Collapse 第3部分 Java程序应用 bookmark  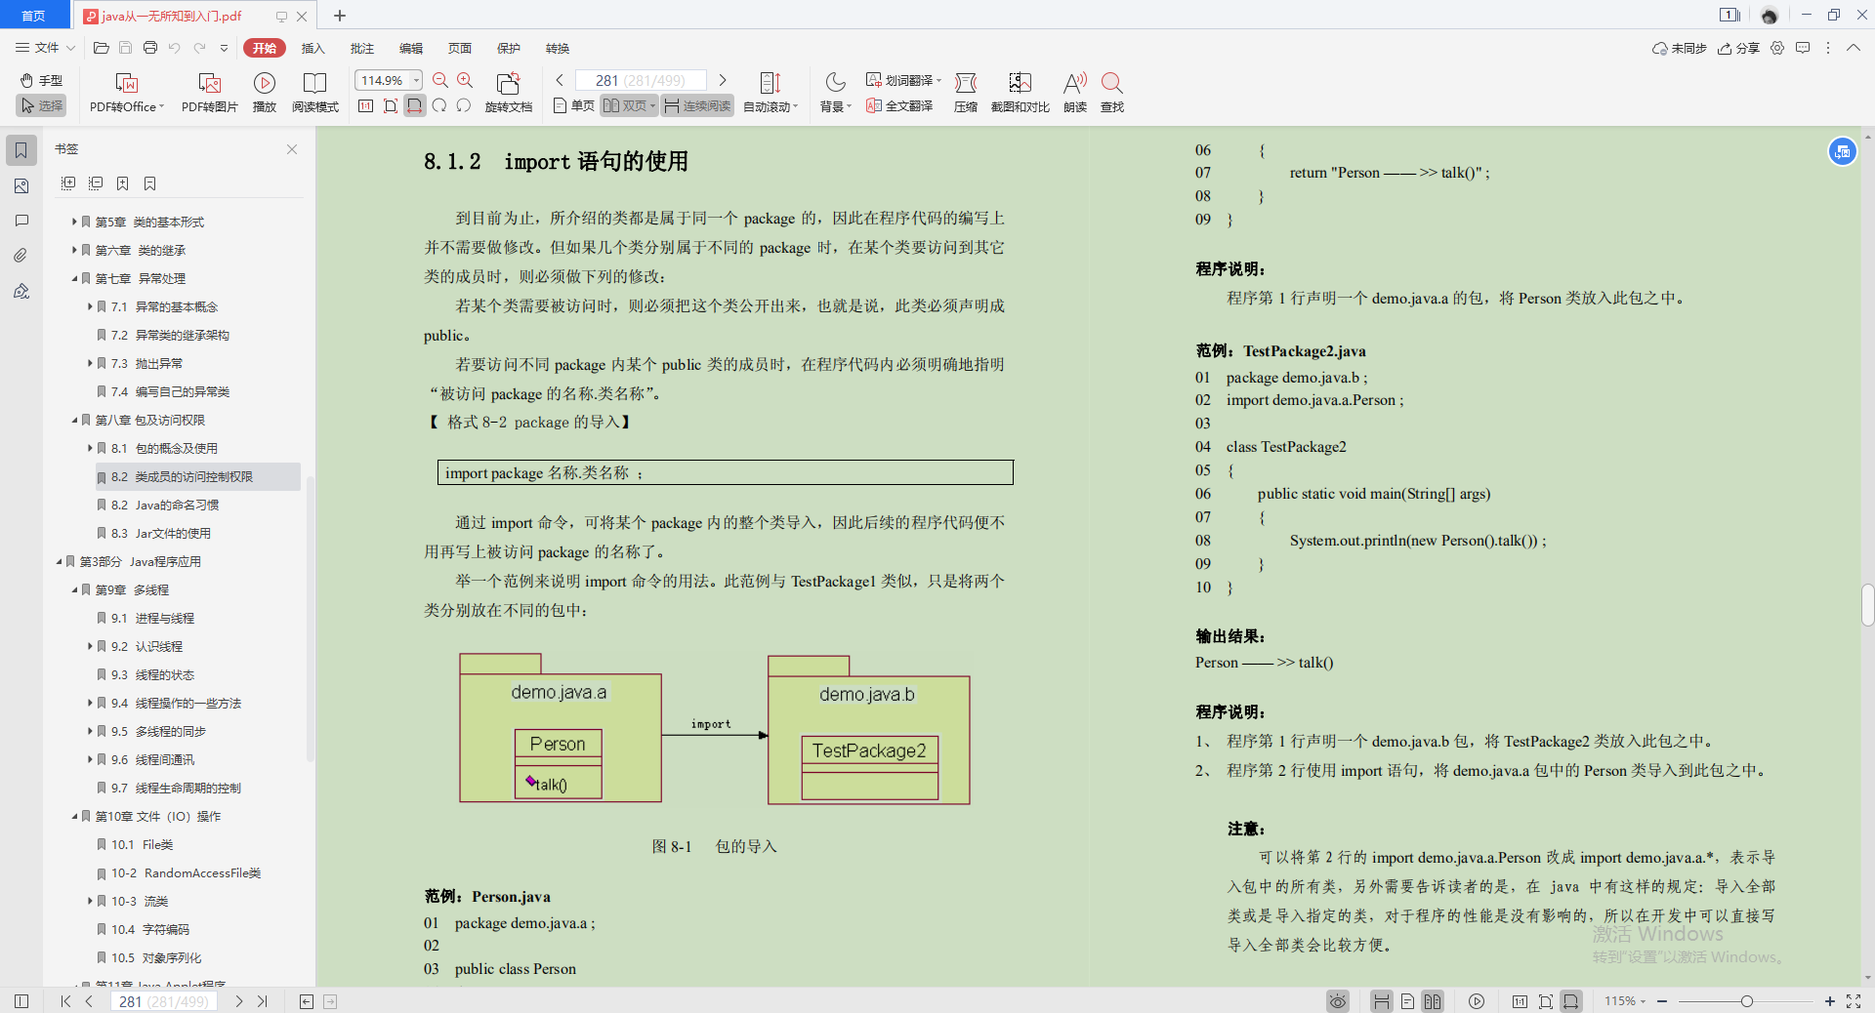[x=59, y=561]
